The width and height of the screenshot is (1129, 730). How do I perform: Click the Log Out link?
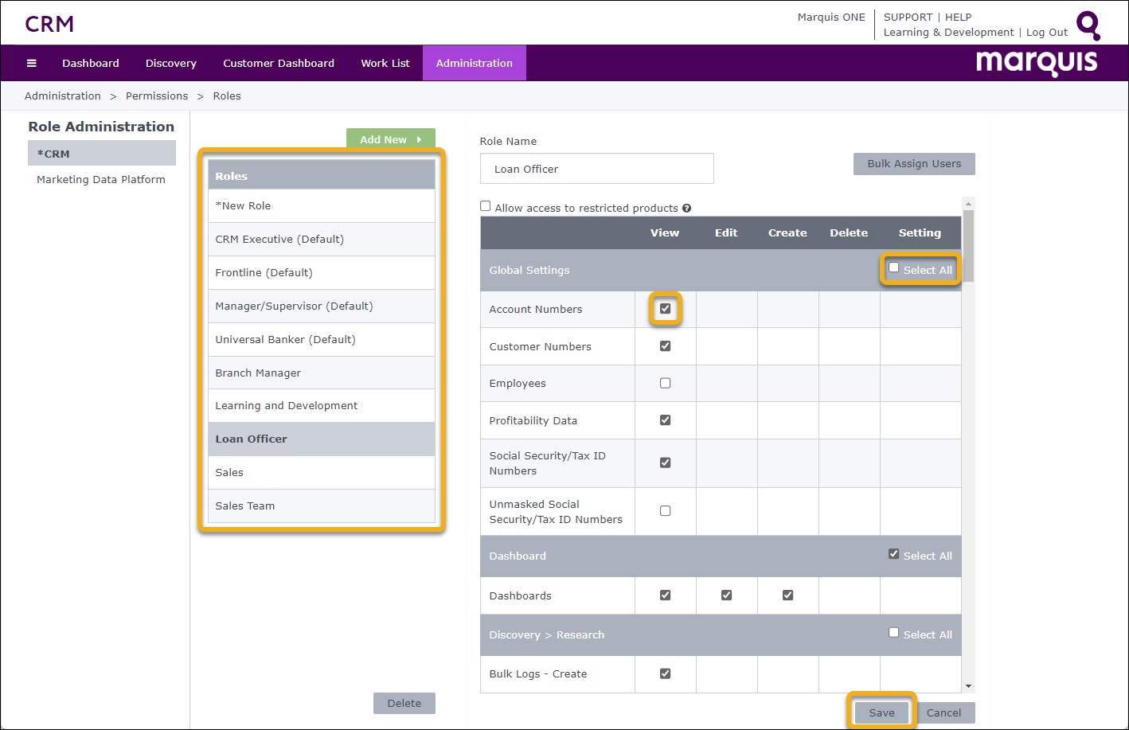click(x=1047, y=33)
